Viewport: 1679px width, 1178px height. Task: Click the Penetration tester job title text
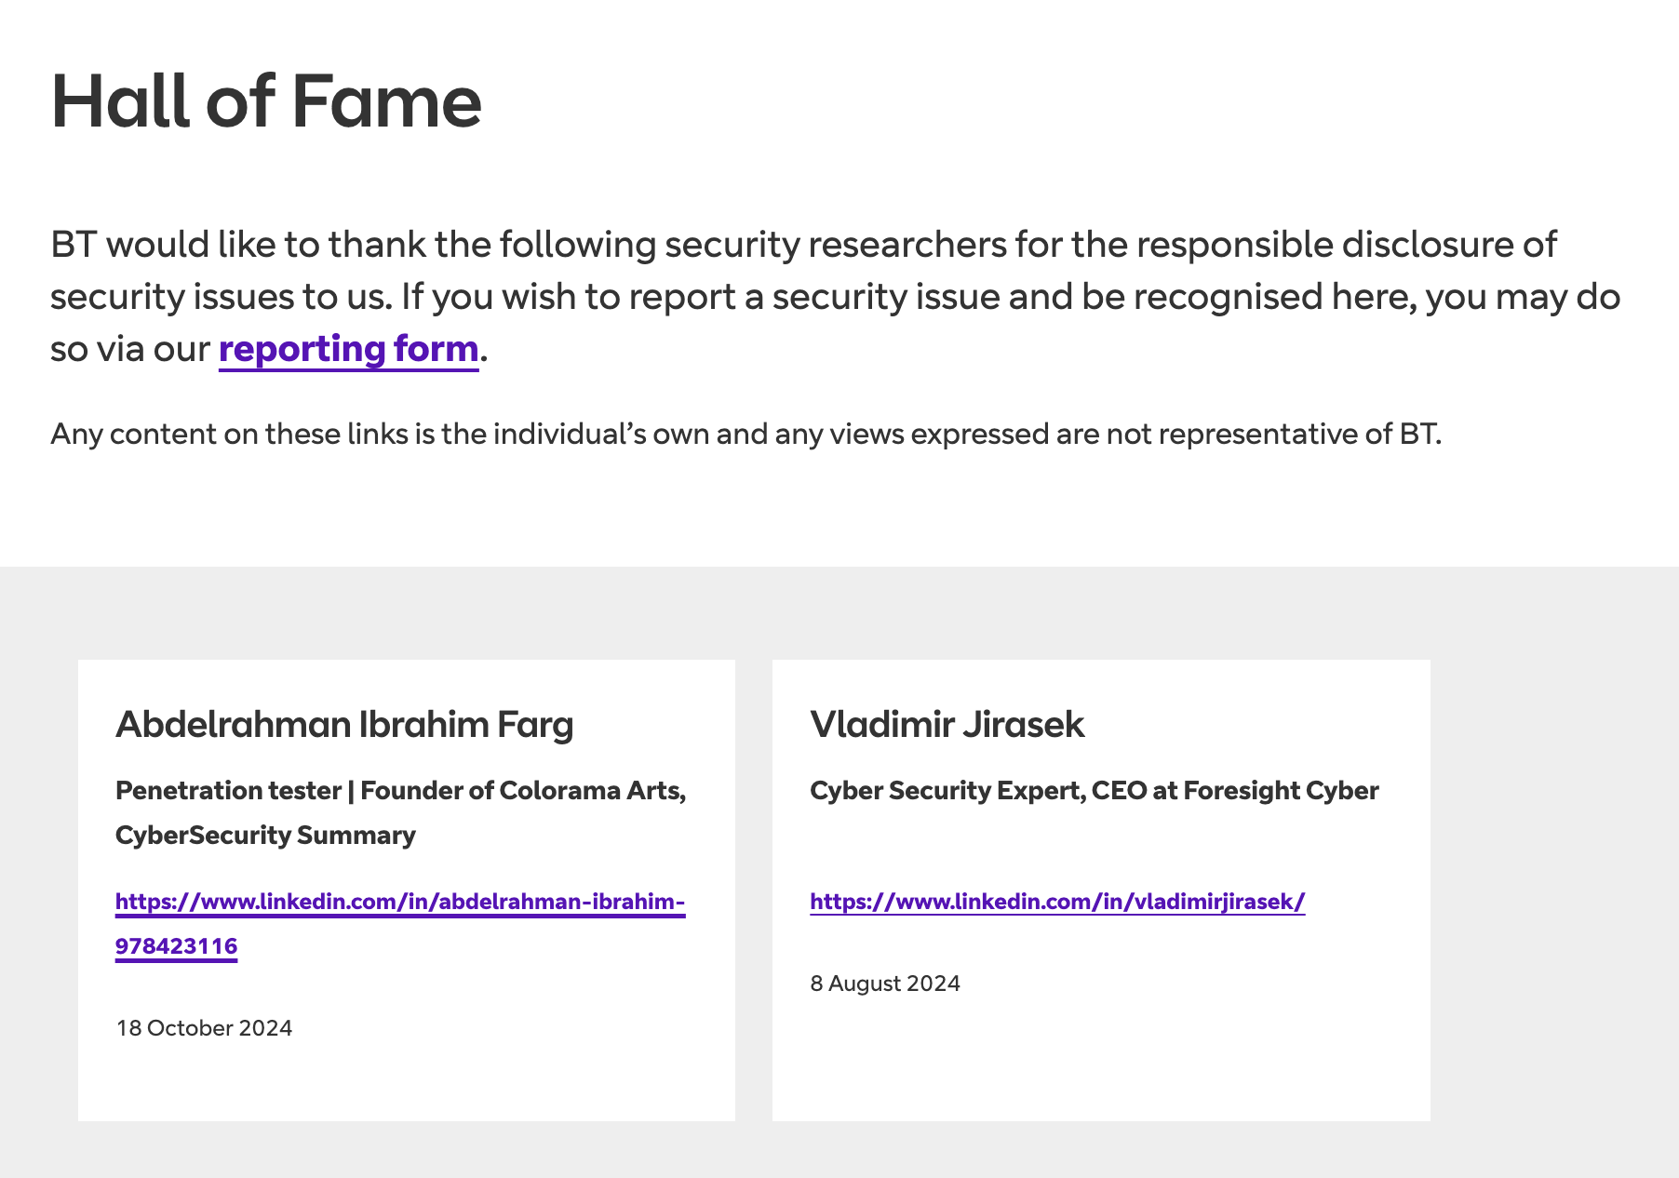pyautogui.click(x=228, y=791)
